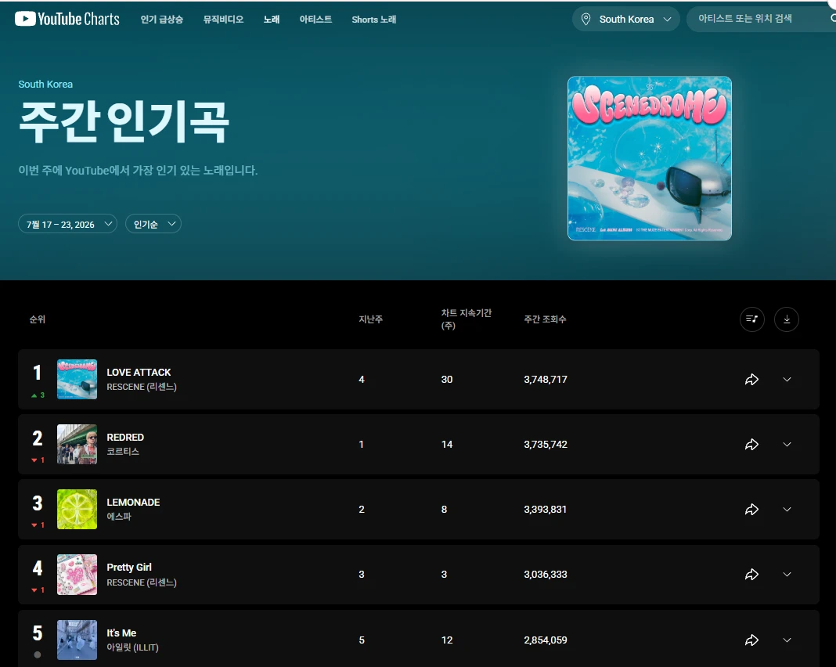Click the green up 3 rank change indicator
Viewport: 836px width, 667px height.
pyautogui.click(x=38, y=395)
